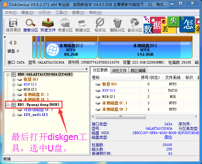Select ESP(1) partition in tree
The height and width of the screenshot is (164, 202).
tap(30, 84)
